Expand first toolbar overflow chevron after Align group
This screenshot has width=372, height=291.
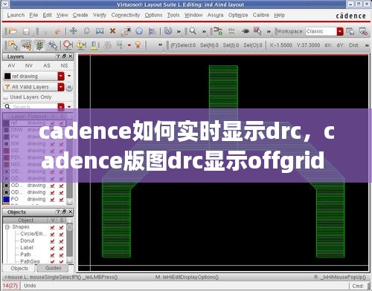[179, 32]
